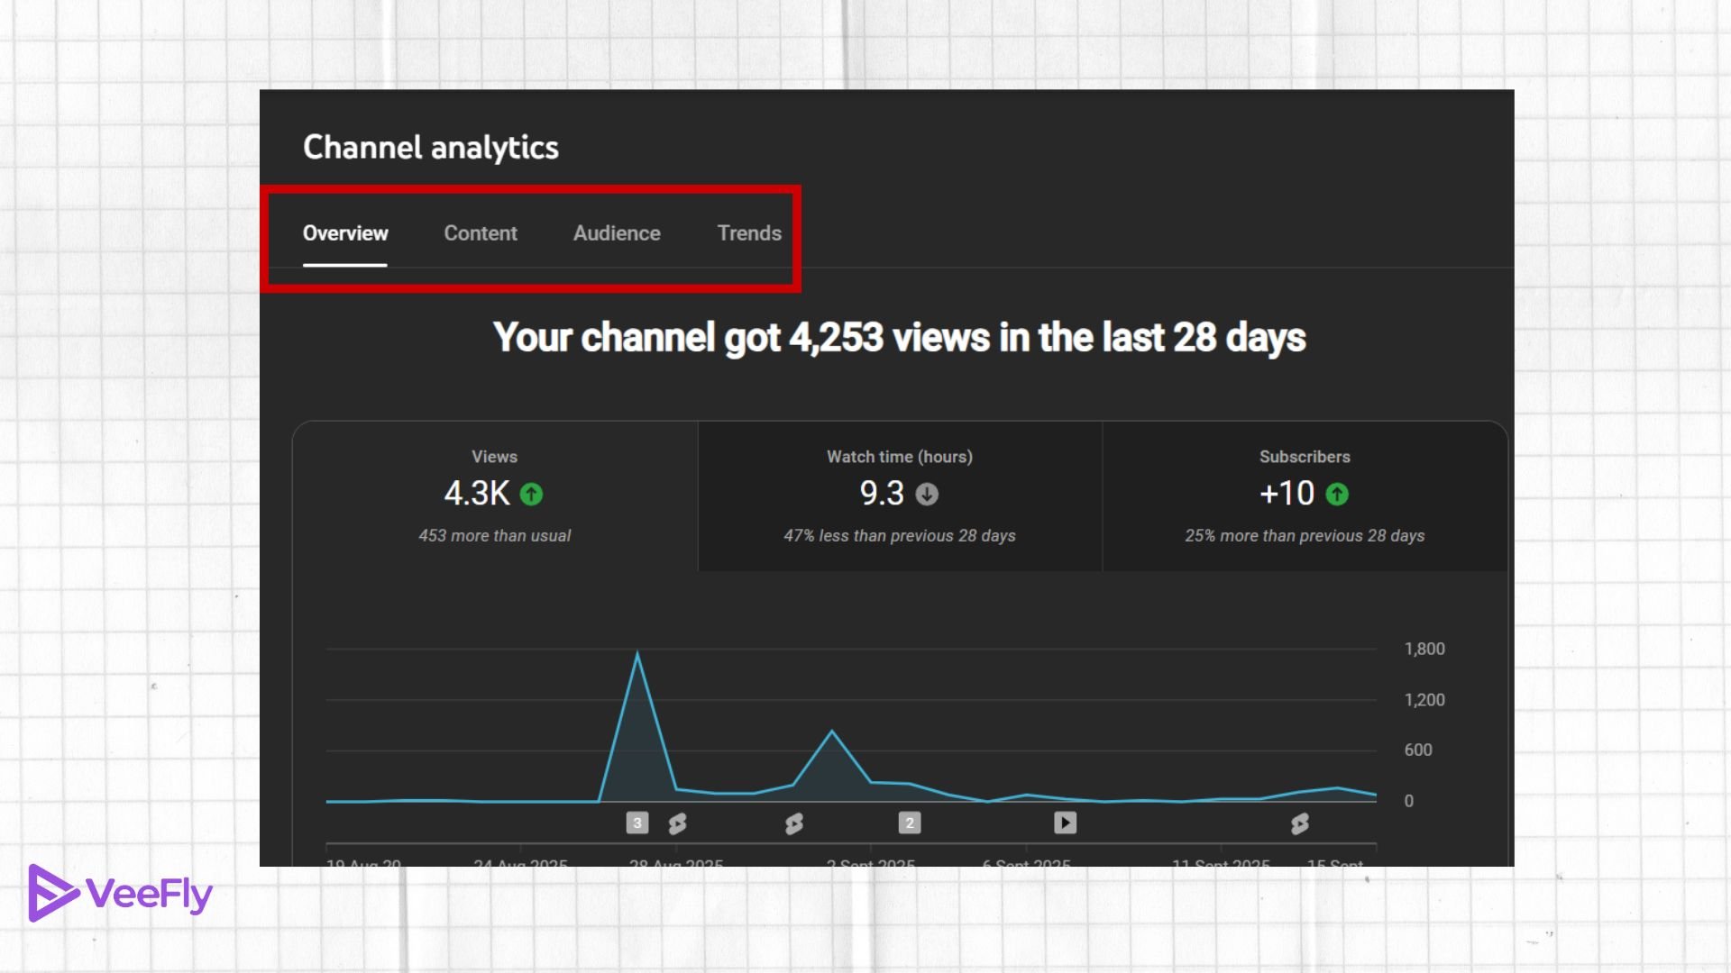Open the Audience tab
The height and width of the screenshot is (973, 1731).
617,232
